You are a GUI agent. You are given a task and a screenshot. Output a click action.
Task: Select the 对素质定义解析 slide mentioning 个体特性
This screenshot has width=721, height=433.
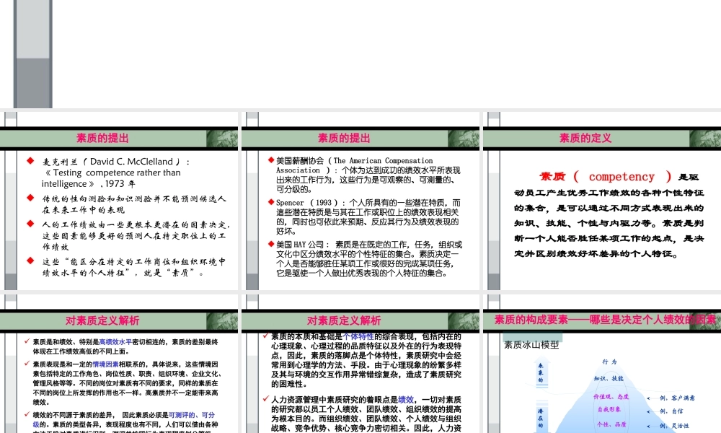click(360, 364)
